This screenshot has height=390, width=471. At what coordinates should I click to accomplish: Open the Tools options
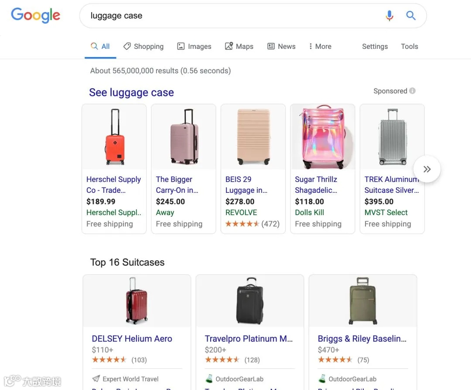[x=409, y=46]
